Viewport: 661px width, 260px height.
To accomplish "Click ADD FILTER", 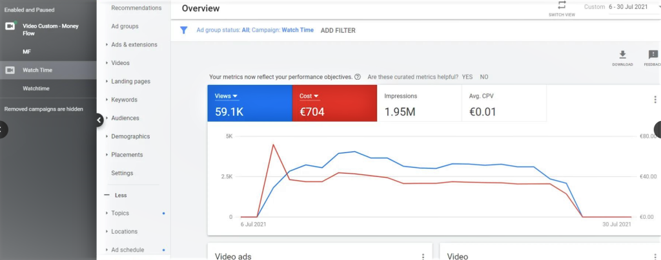I will point(338,30).
